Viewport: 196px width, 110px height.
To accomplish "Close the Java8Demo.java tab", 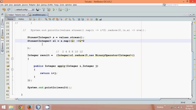I will (x=47, y=15).
